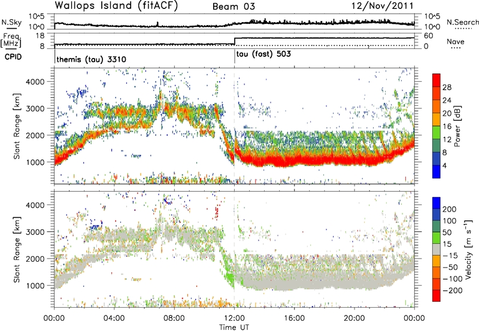Click the 'Power [dB]' colorbar label
Image resolution: width=479 pixels, height=331 pixels.
(x=457, y=126)
